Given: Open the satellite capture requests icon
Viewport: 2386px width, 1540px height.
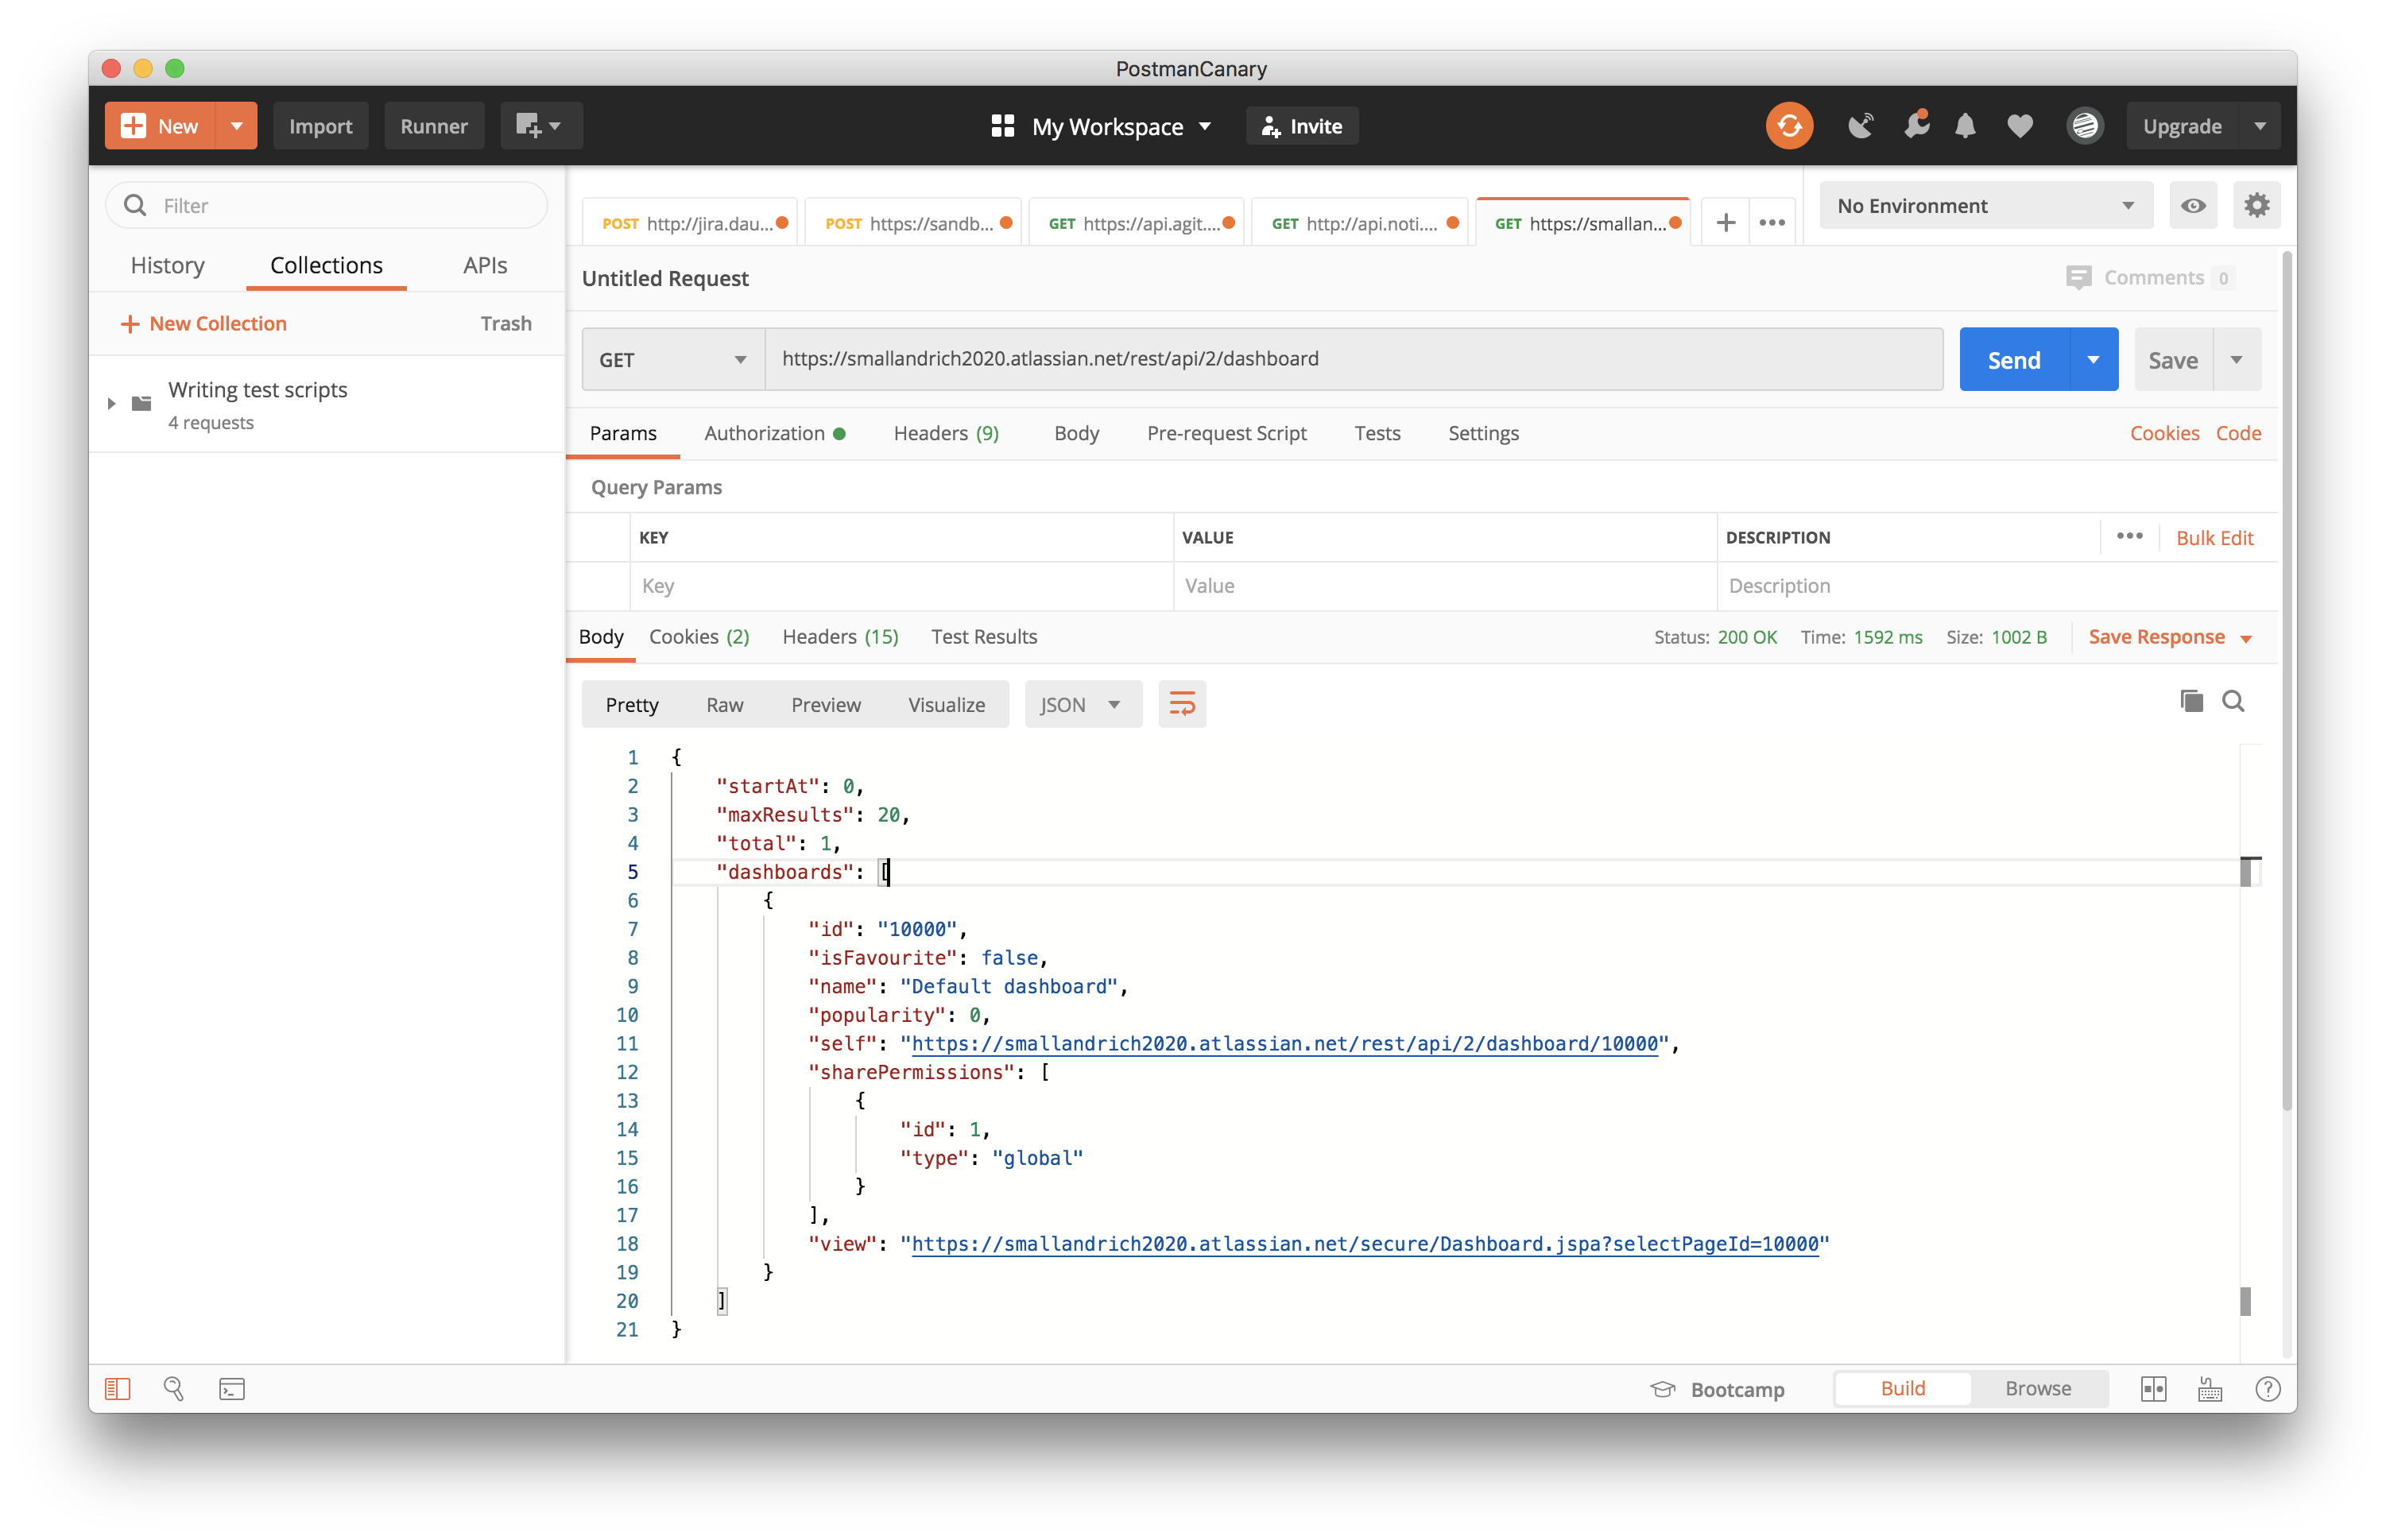Looking at the screenshot, I should click(1860, 126).
